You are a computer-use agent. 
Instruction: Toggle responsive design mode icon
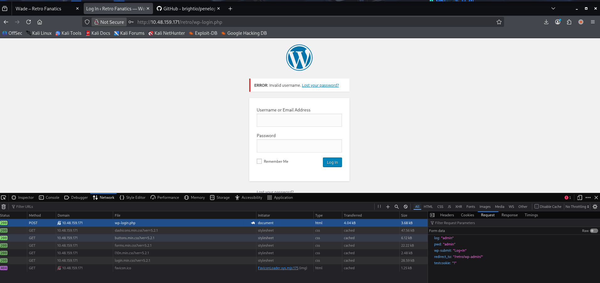[580, 198]
